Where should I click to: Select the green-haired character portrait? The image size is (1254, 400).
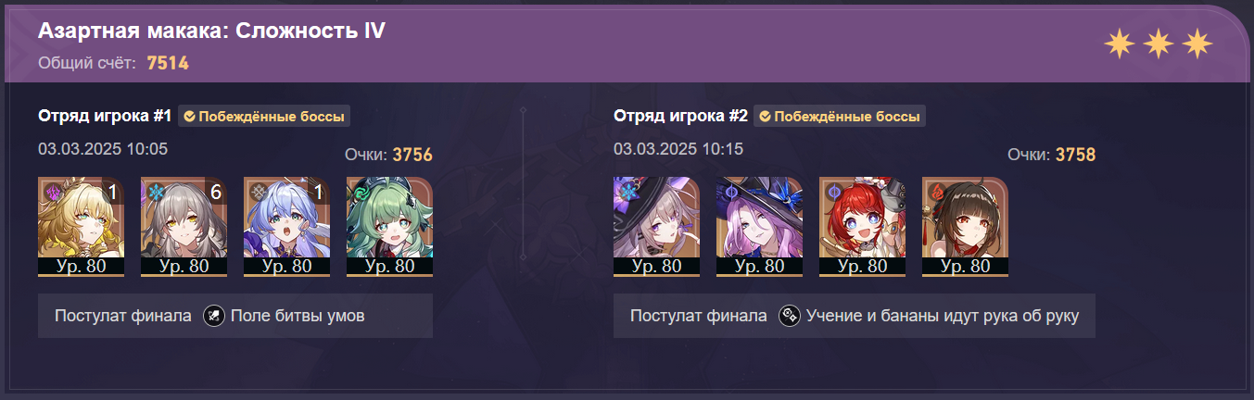point(390,227)
